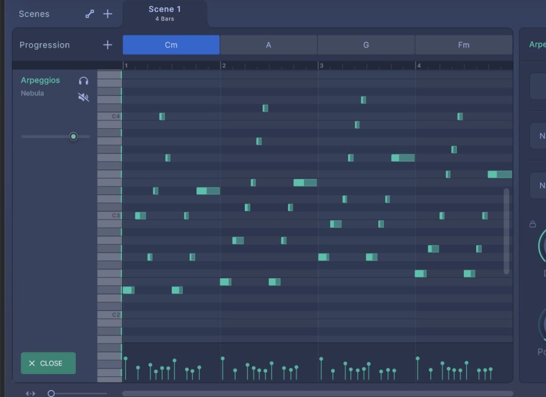This screenshot has width=546, height=397.
Task: Click the vertical scrollbar in piano roll
Action: coord(506,231)
